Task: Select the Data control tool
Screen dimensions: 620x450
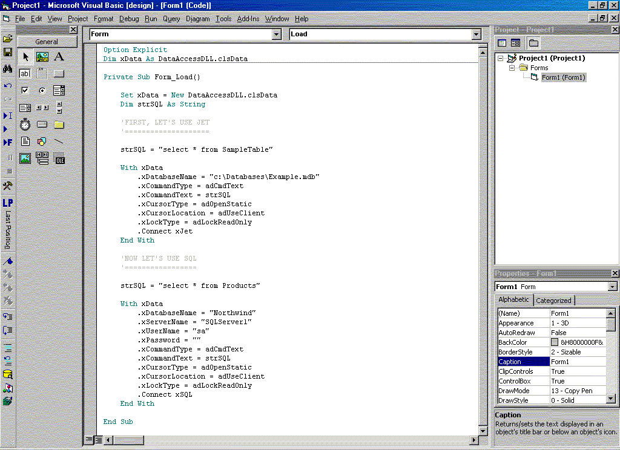Action: click(42, 158)
